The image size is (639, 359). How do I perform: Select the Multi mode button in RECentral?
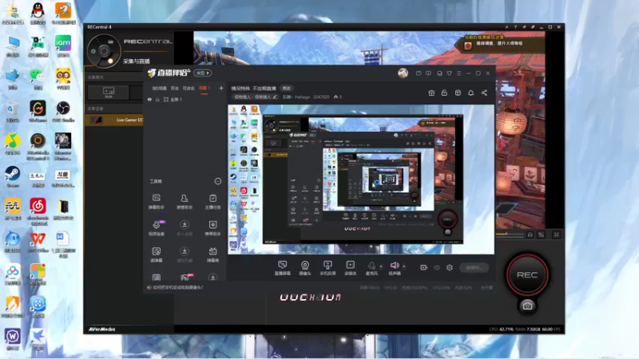pos(109,93)
